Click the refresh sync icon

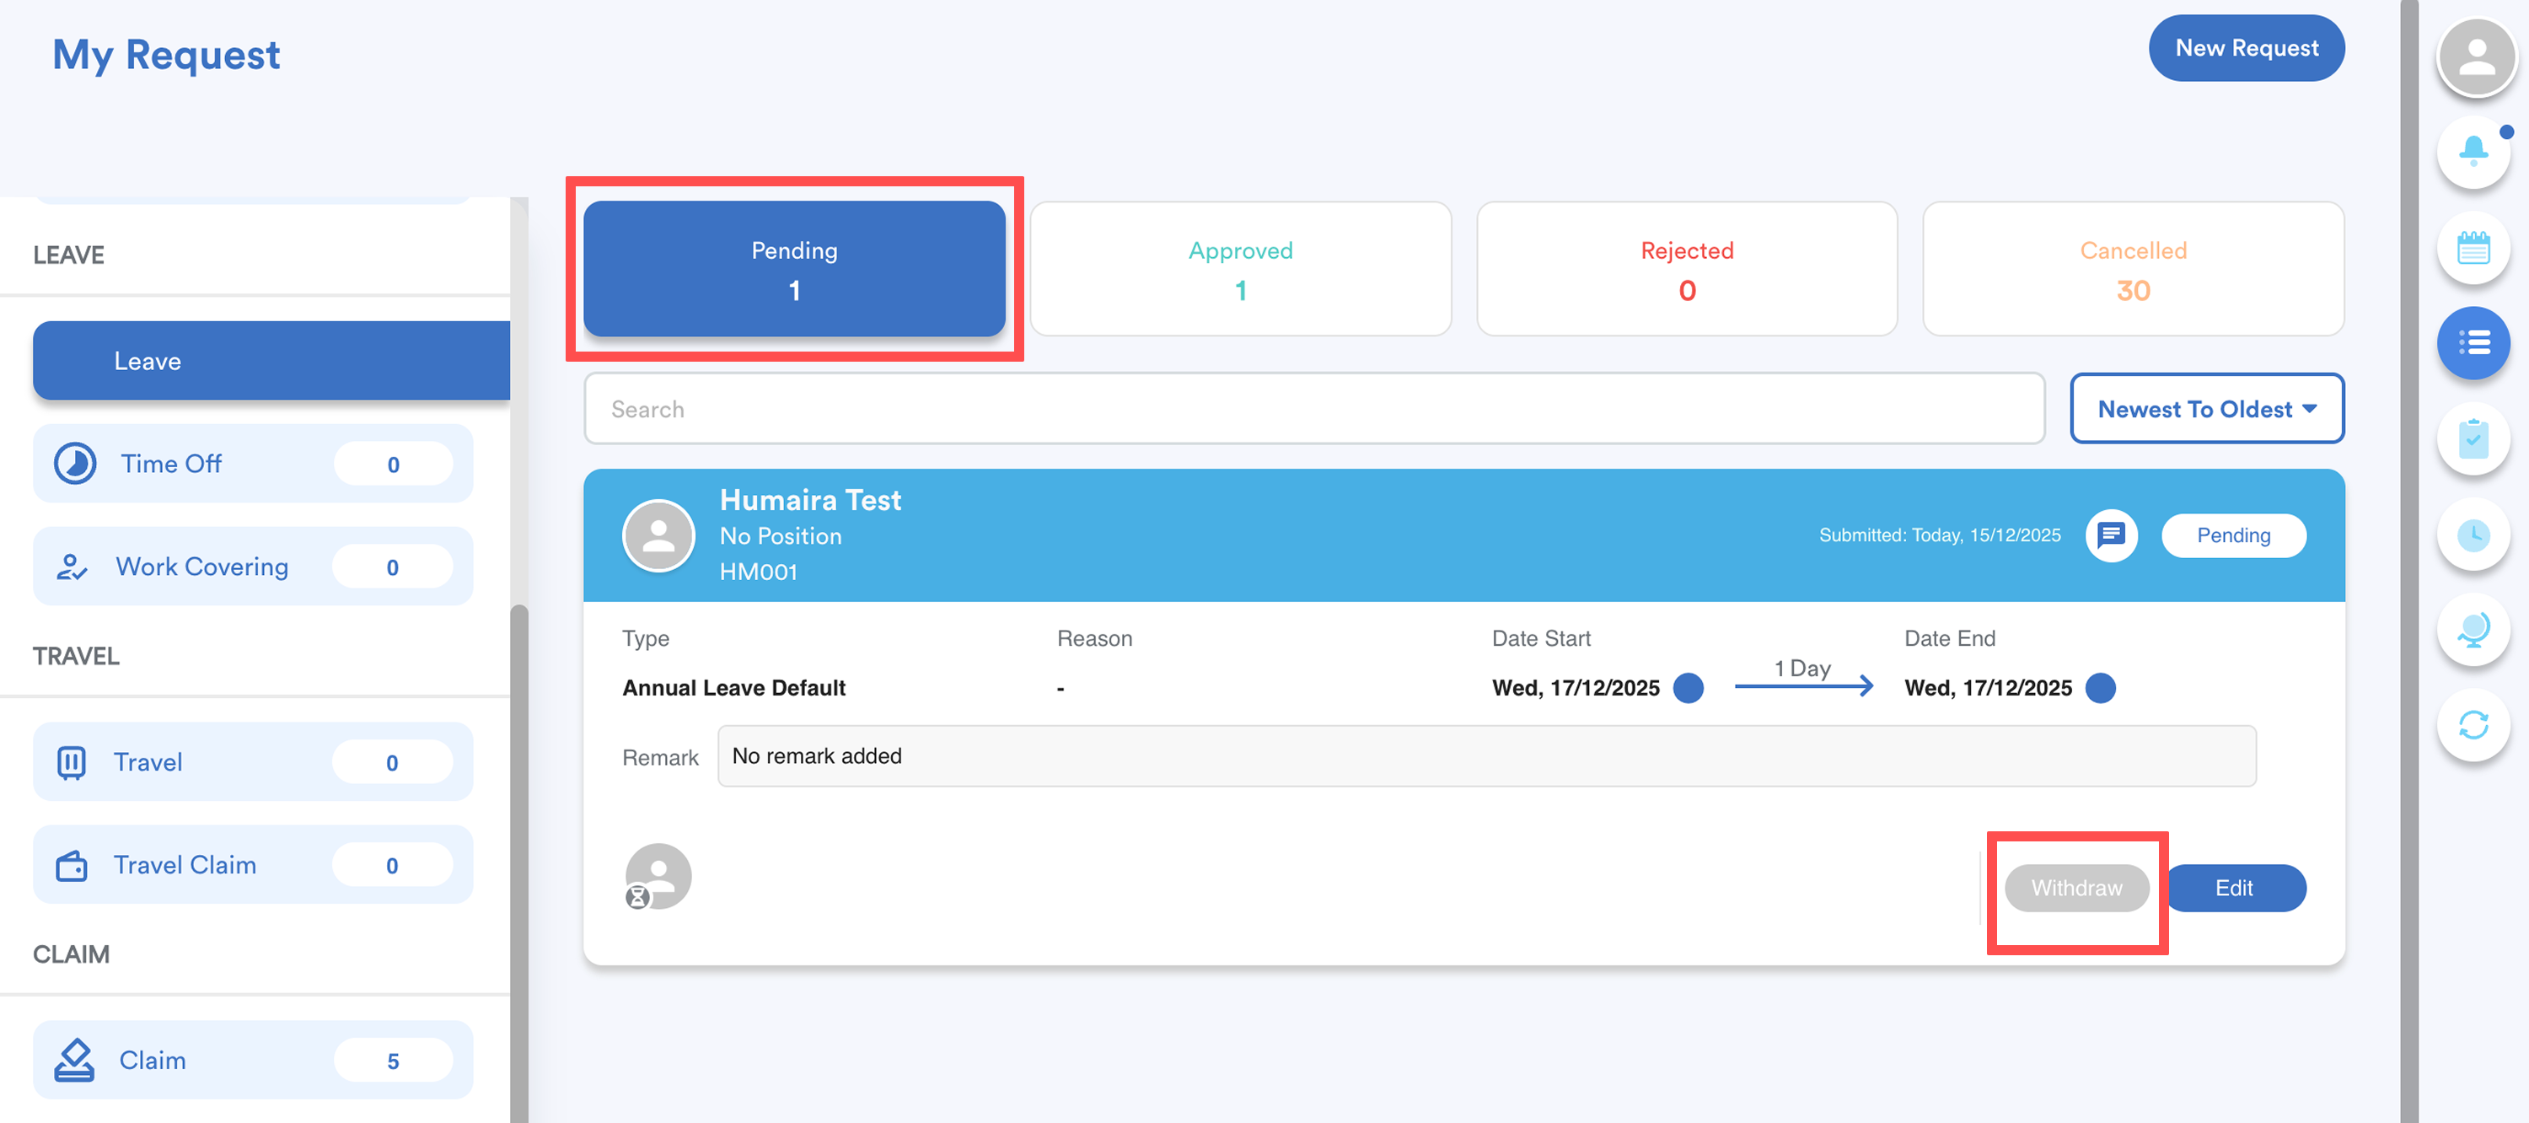click(x=2473, y=725)
